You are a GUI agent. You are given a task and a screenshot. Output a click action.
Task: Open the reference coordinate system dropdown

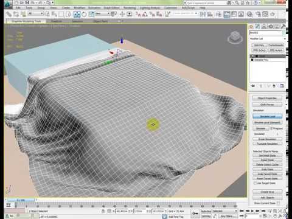(102, 13)
